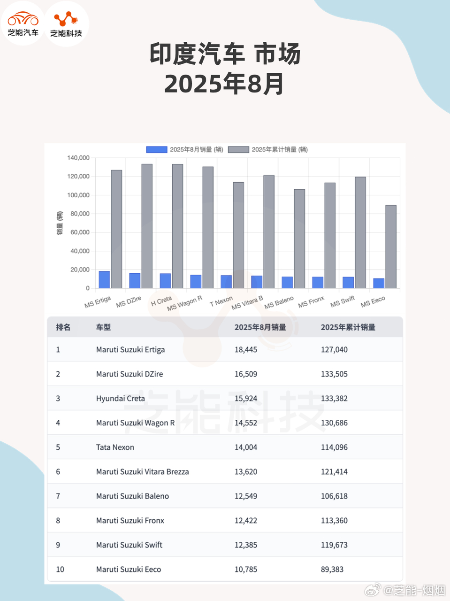Select the Maruti Suzuki Wagon R name
This screenshot has width=450, height=601.
tap(135, 423)
